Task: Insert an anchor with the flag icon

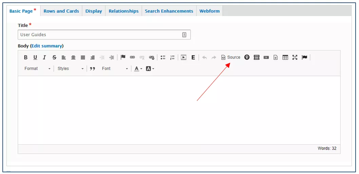Action: point(123,57)
